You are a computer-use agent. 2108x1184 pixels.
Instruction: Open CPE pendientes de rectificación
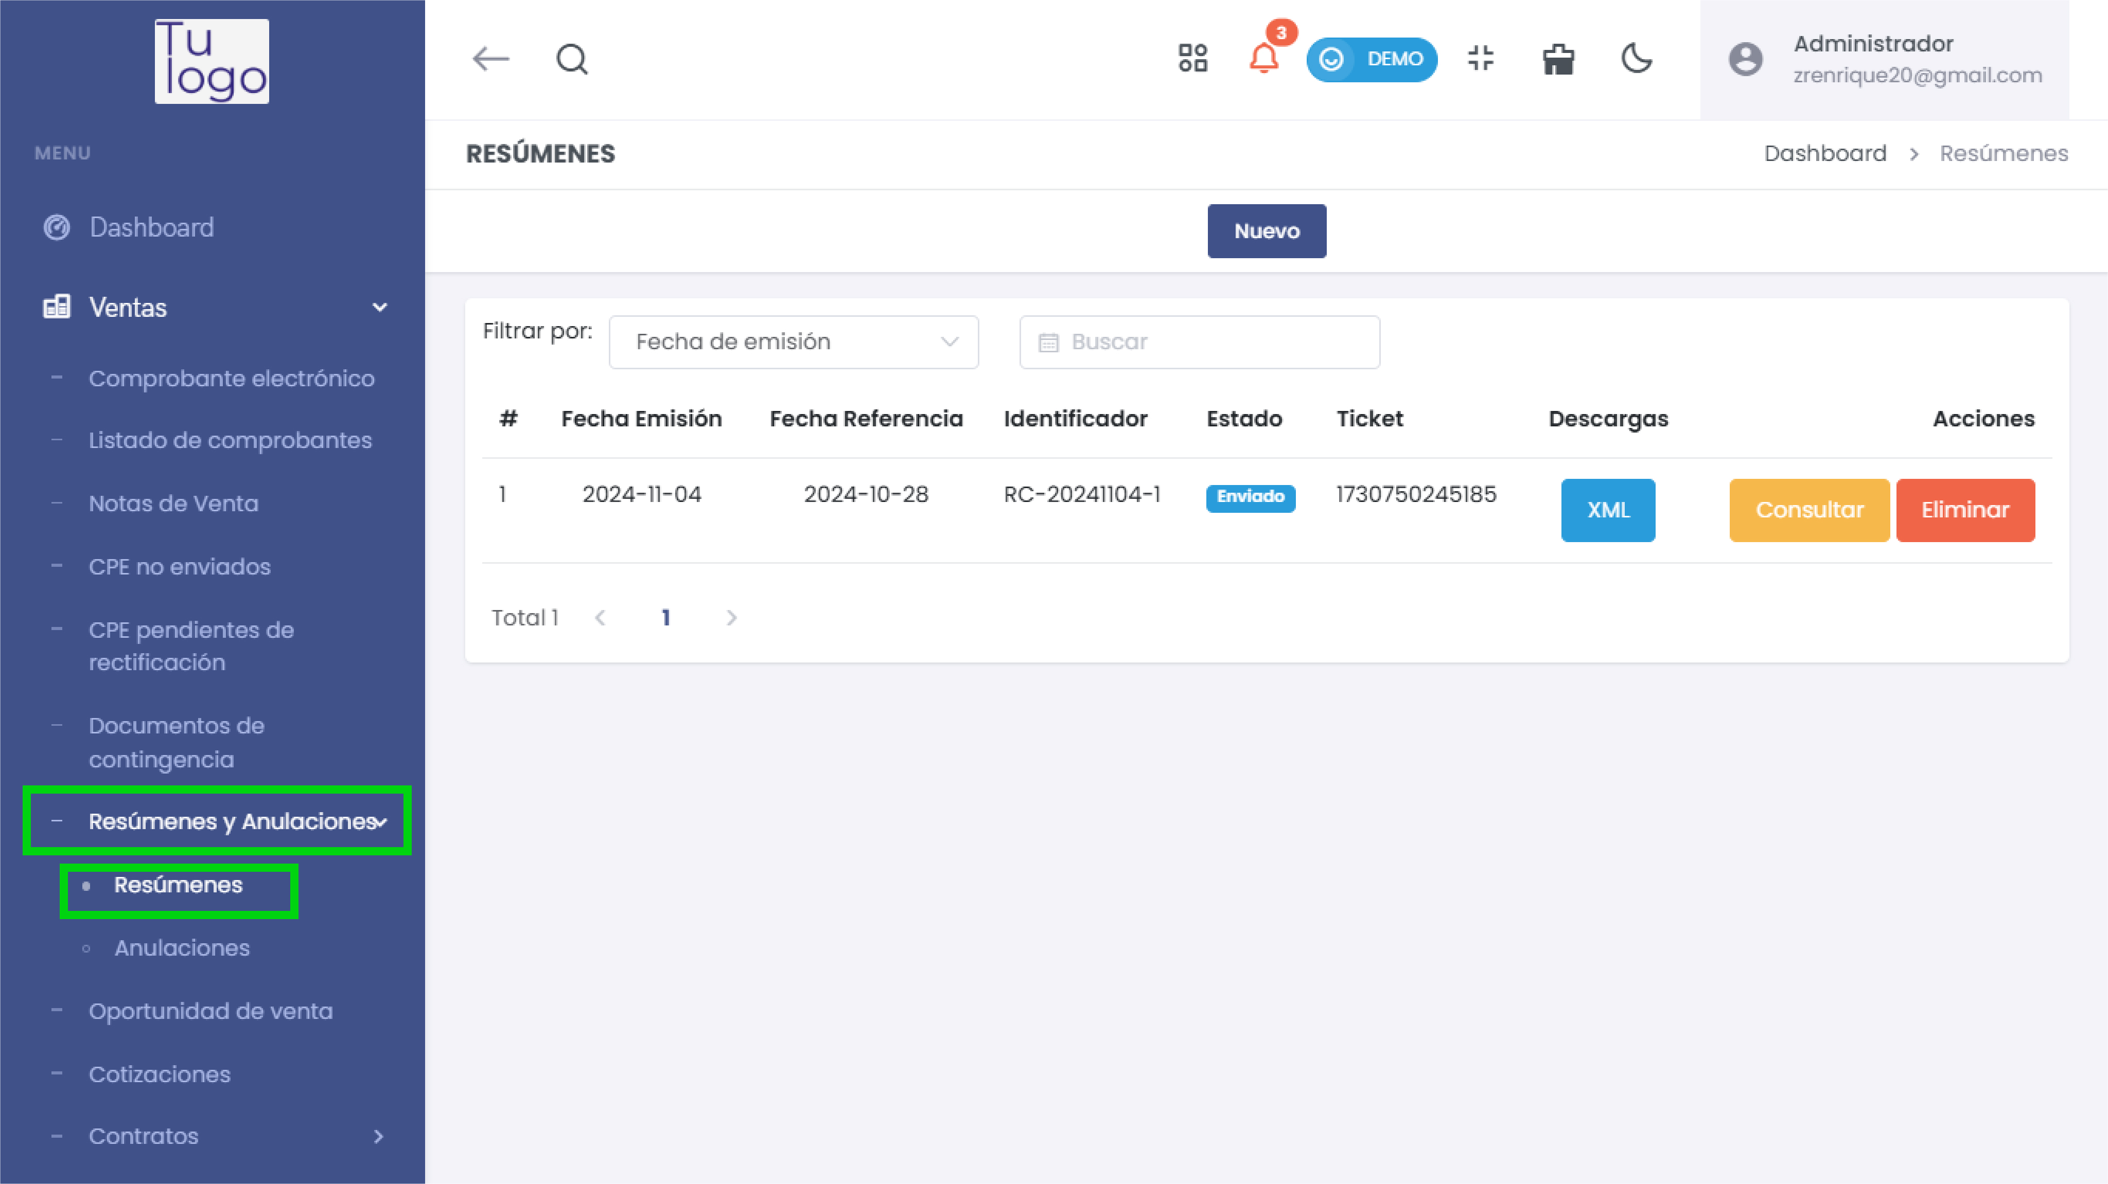pyautogui.click(x=191, y=646)
